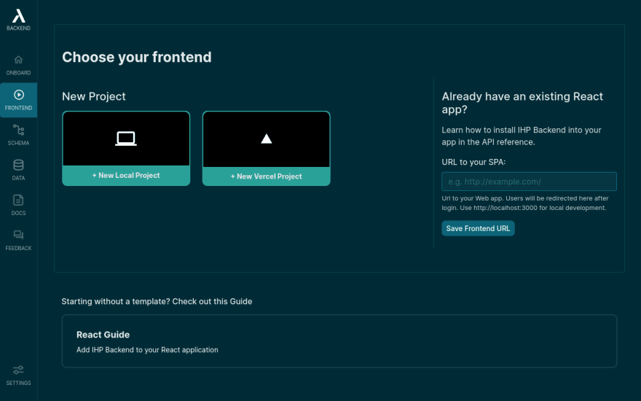Create a new Vercel project

click(x=266, y=176)
